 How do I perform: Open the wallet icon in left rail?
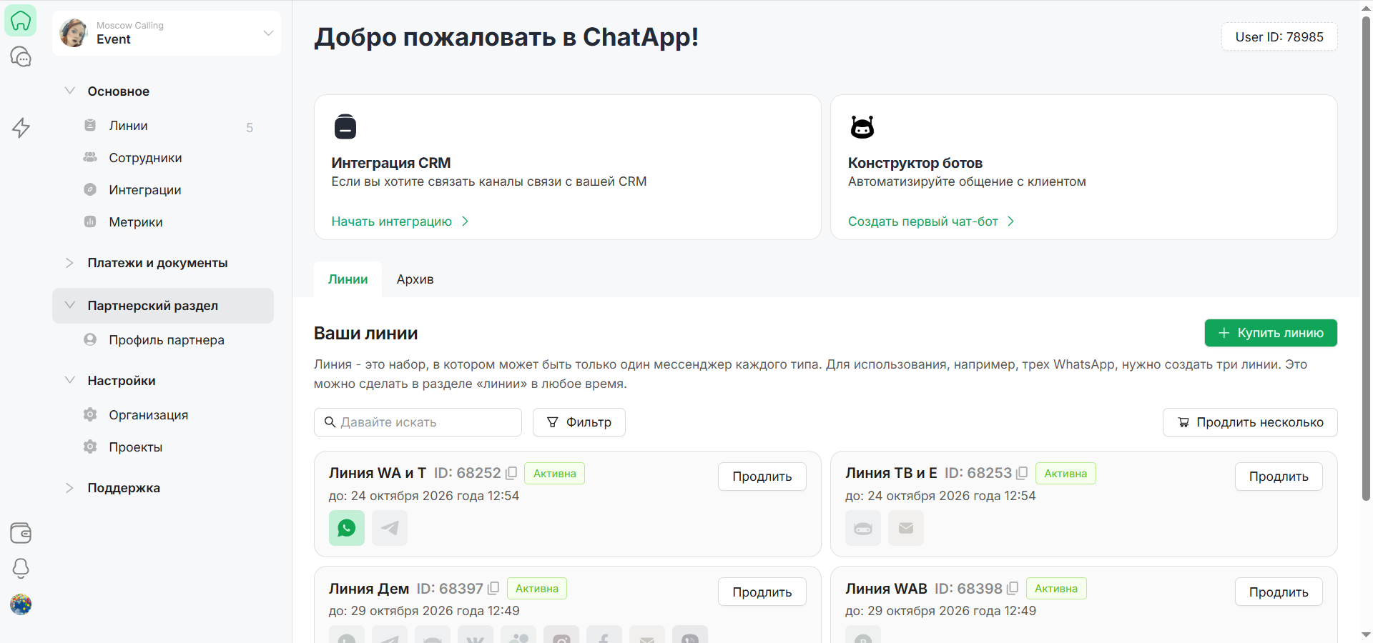[x=21, y=533]
